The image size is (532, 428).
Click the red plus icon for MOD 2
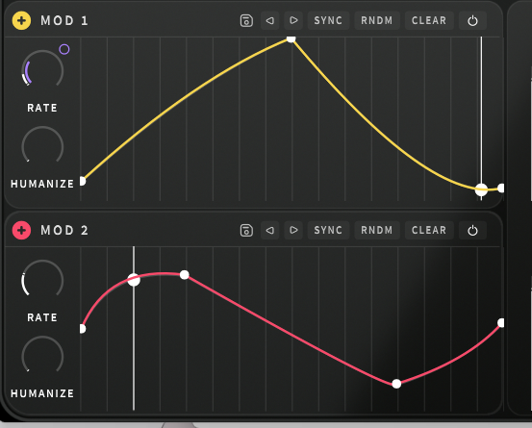tap(21, 230)
